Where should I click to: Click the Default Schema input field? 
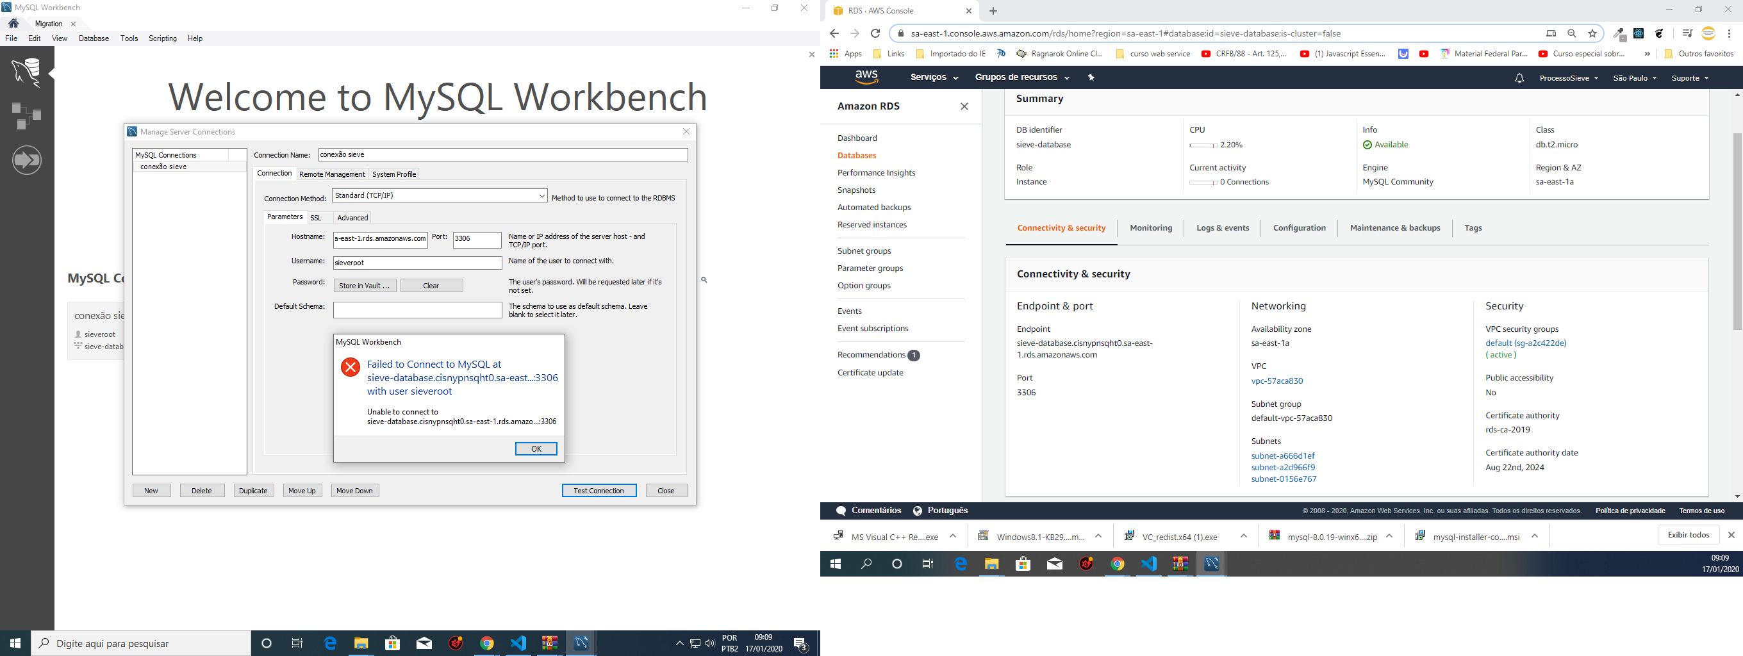417,309
